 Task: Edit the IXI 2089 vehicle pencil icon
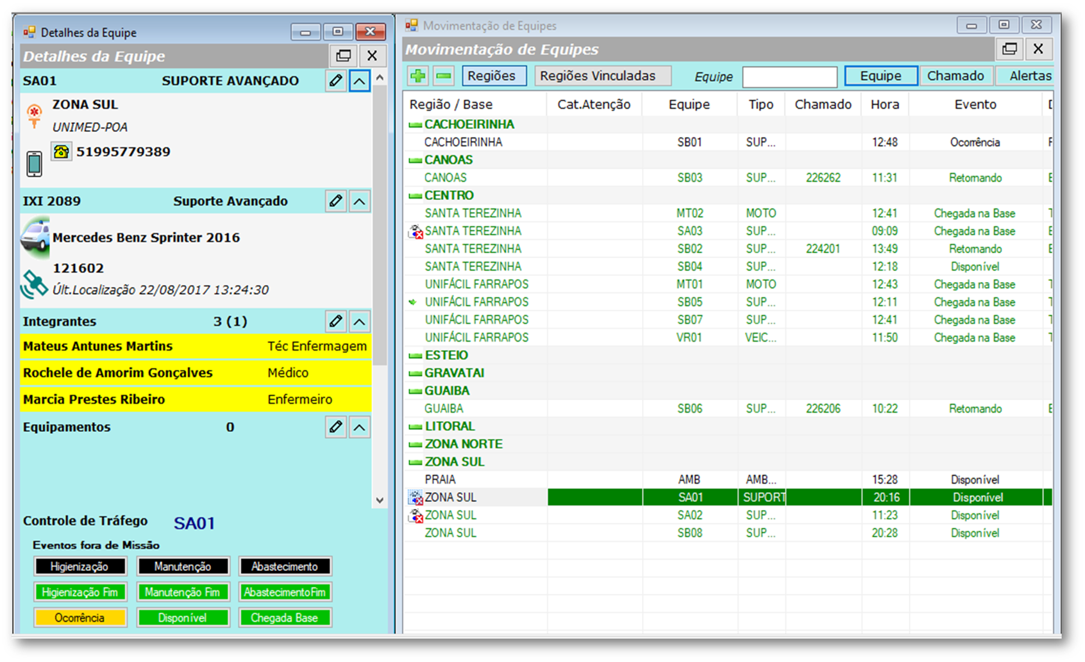pyautogui.click(x=335, y=201)
